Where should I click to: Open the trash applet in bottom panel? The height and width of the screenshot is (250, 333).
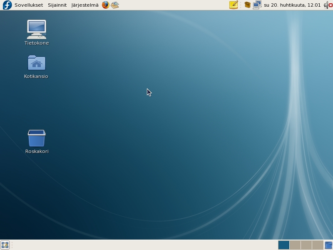(328, 245)
